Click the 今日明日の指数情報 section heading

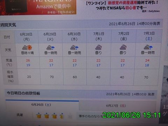[x=23, y=93]
